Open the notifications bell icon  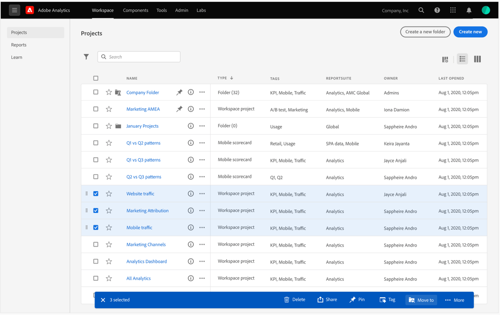click(469, 10)
